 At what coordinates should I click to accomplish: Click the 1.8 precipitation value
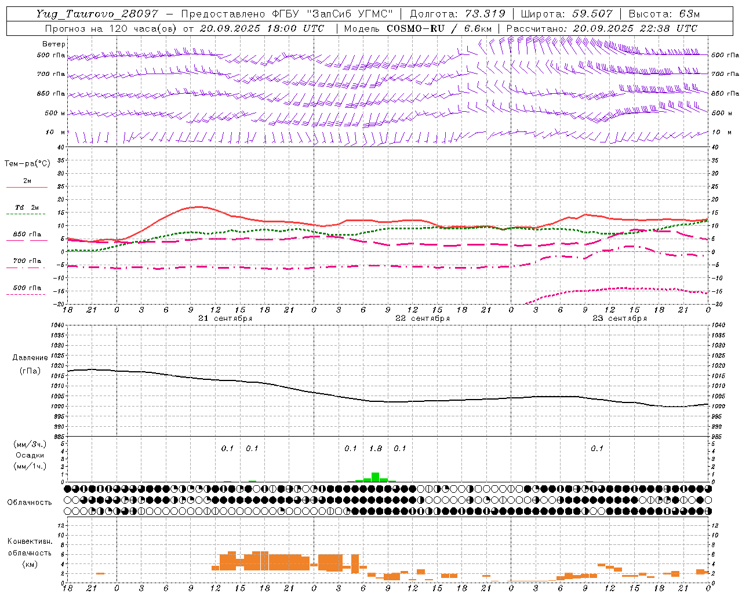pos(376,449)
